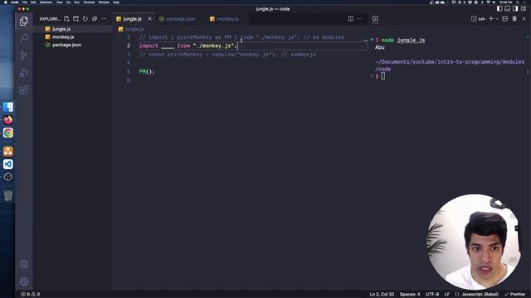Screen dimensions: 531x298
Task: Click the jungle.js link in terminal
Action: (411, 41)
